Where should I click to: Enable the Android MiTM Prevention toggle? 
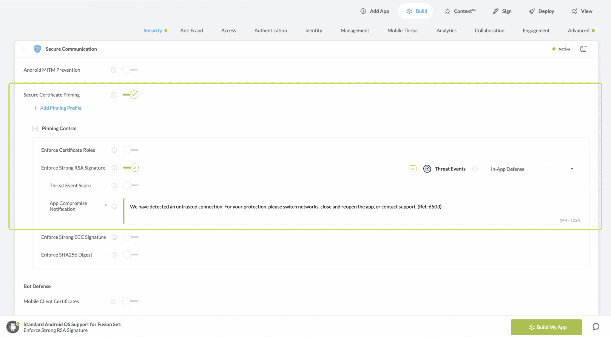point(130,70)
